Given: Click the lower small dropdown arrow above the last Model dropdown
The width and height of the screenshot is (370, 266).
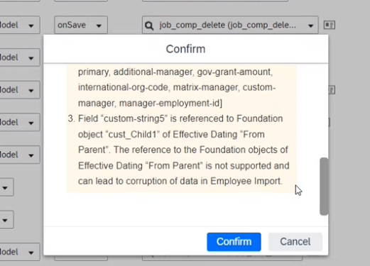Looking at the screenshot, I should [x=5, y=221].
